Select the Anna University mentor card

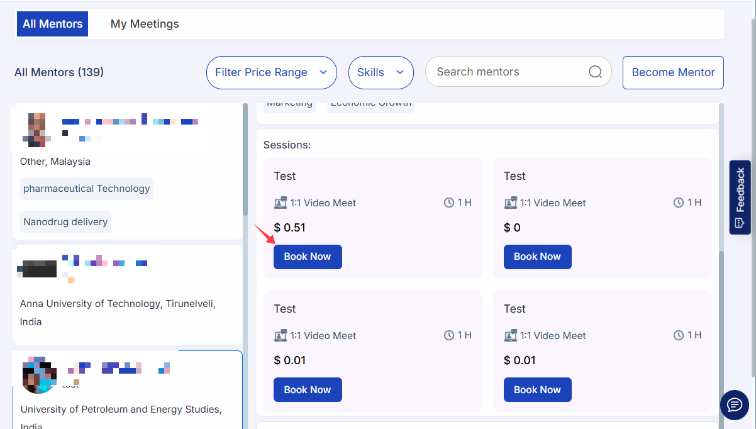coord(127,296)
